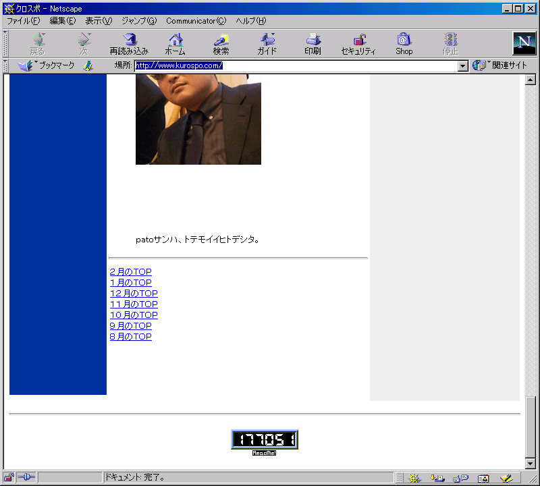This screenshot has width=540, height=486.
Task: Follow the ２月のTOP link
Action: [x=130, y=272]
